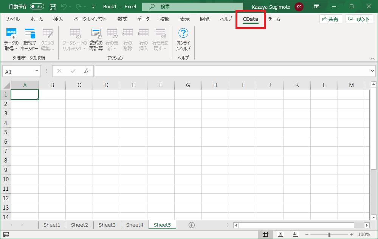The image size is (378, 239).
Task: Switch to Sheet3 tab
Action: (107, 225)
